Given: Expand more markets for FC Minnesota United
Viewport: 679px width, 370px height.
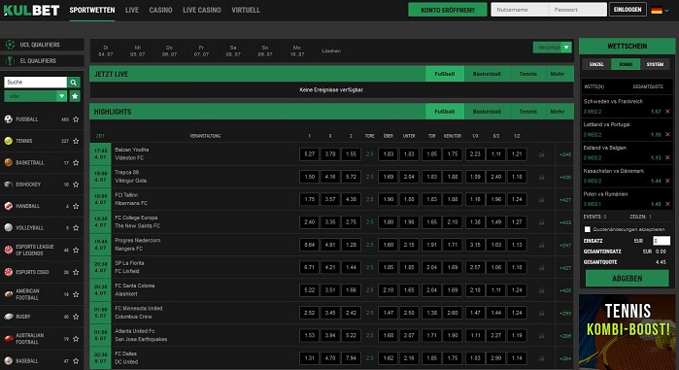Looking at the screenshot, I should (565, 313).
